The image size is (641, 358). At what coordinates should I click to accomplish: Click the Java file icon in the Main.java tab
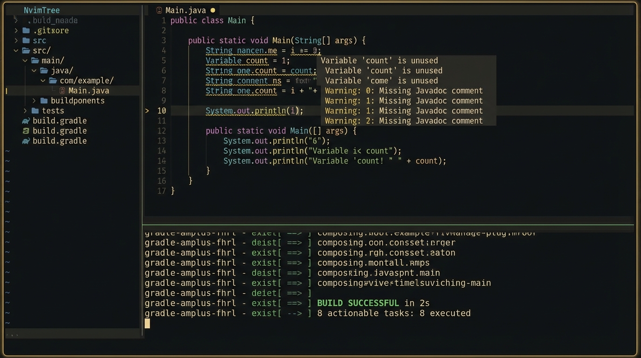point(159,10)
